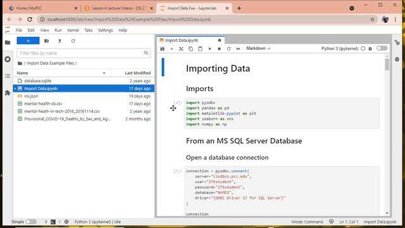The image size is (405, 228).
Task: Open the Tabs menu
Action: pyautogui.click(x=89, y=30)
